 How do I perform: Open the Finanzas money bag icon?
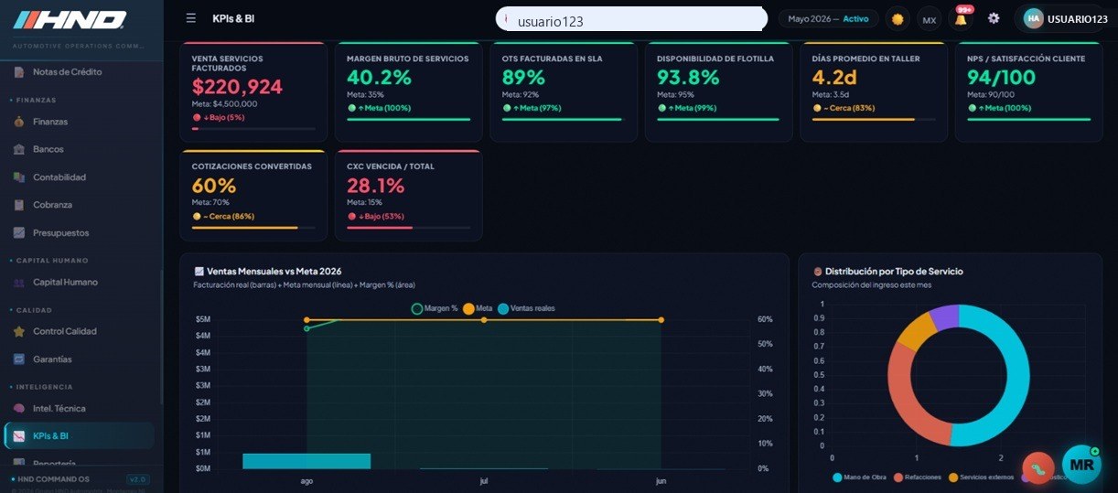(x=19, y=122)
